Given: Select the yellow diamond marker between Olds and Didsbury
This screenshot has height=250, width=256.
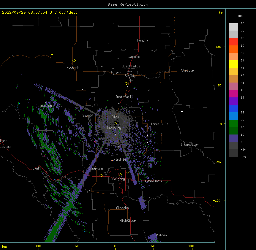Looking at the screenshot, I should point(116,124).
